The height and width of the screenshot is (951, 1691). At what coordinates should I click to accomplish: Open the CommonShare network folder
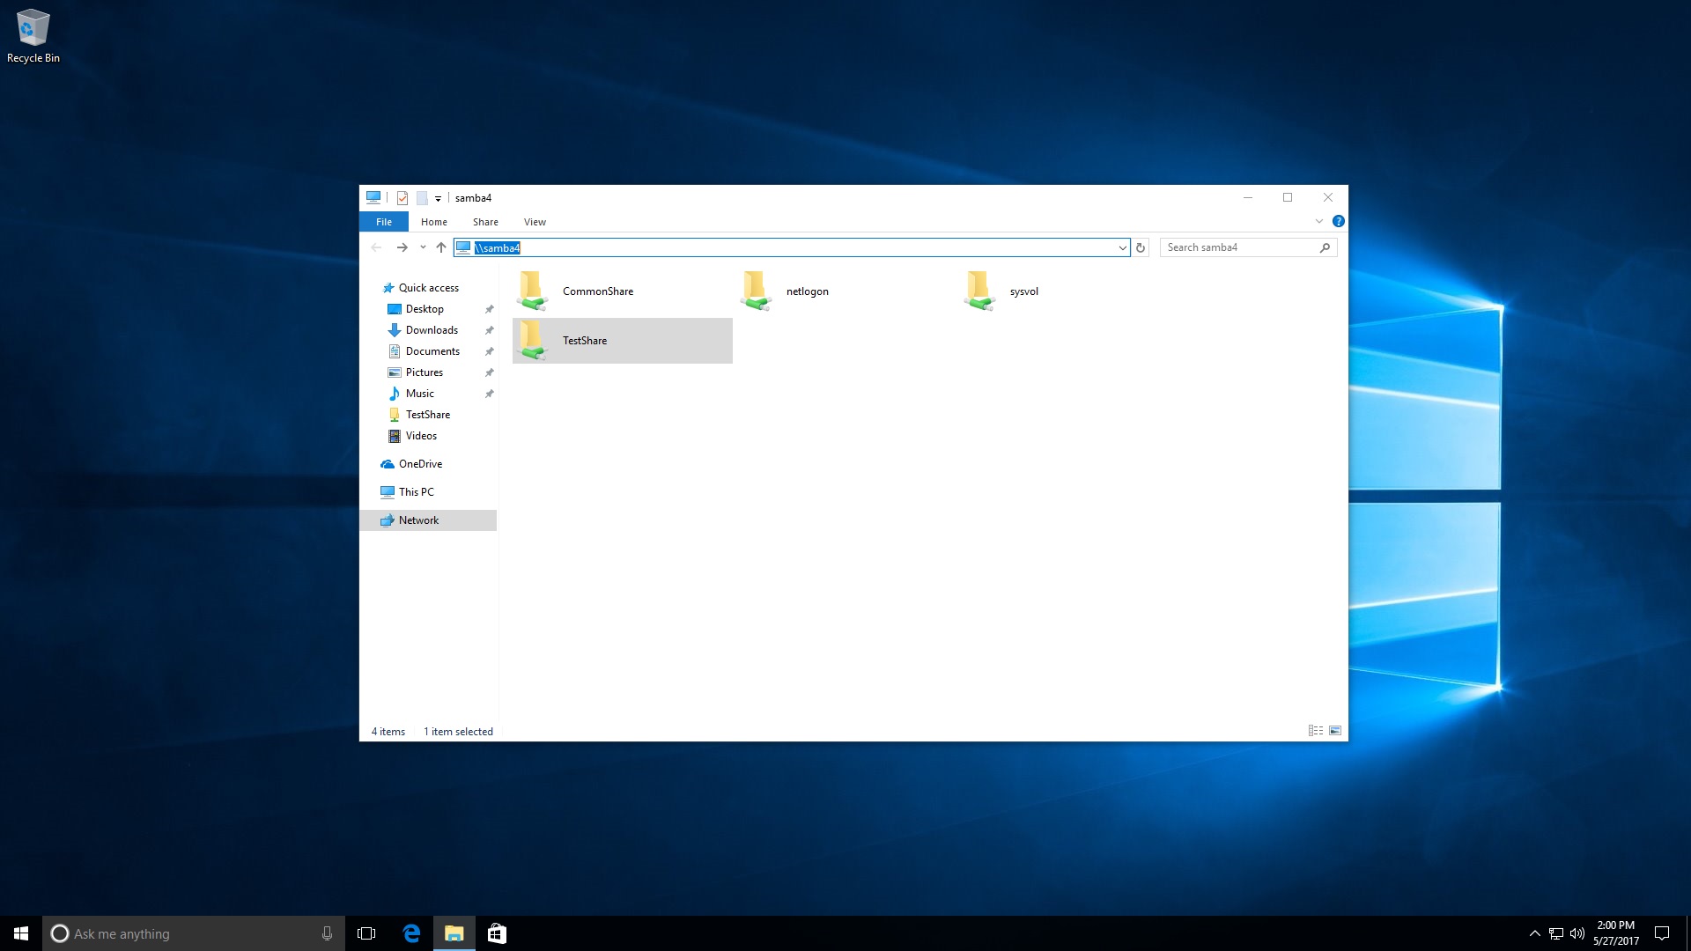pyautogui.click(x=596, y=291)
